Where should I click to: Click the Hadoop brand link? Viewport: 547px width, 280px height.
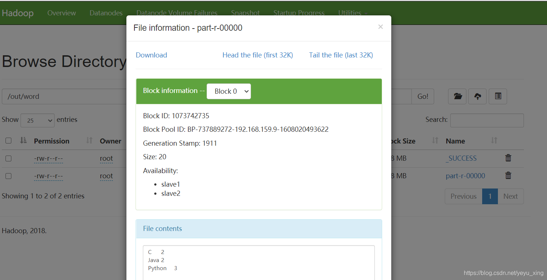(18, 13)
